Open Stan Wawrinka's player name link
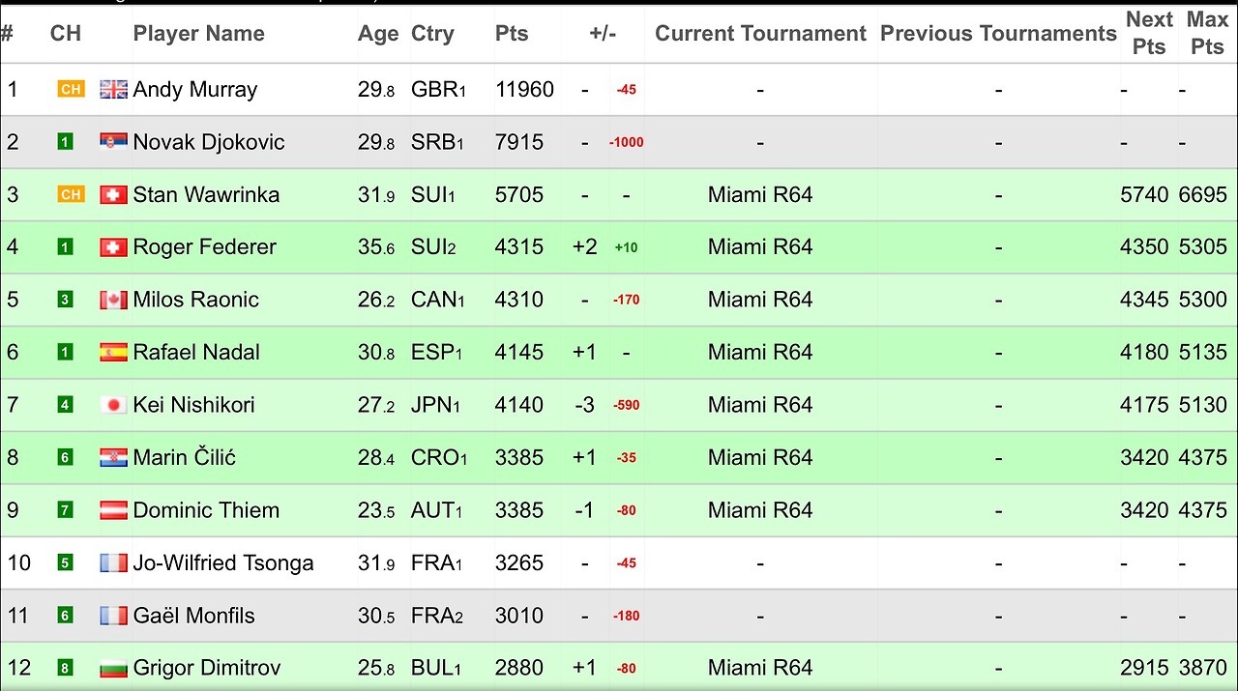The width and height of the screenshot is (1238, 691). click(x=206, y=194)
